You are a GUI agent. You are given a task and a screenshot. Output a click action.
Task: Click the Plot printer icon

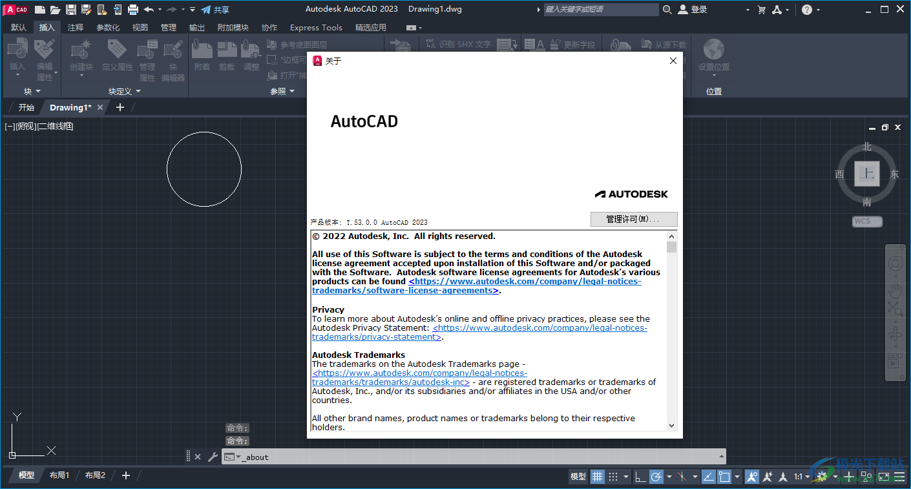(x=133, y=10)
